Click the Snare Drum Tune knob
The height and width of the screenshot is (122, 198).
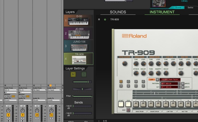click(151, 64)
